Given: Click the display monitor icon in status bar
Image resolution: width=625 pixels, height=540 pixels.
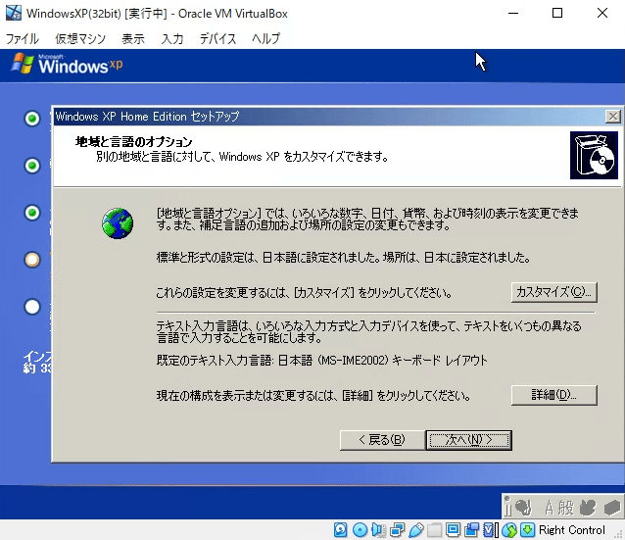Looking at the screenshot, I should point(454,529).
